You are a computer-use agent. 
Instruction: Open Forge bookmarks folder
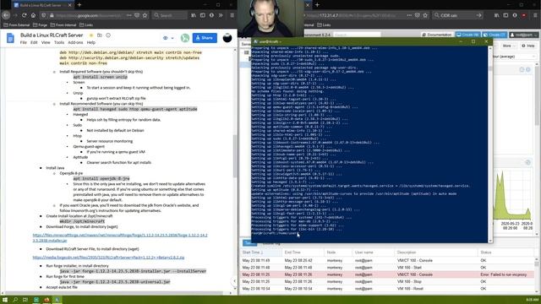[x=40, y=24]
